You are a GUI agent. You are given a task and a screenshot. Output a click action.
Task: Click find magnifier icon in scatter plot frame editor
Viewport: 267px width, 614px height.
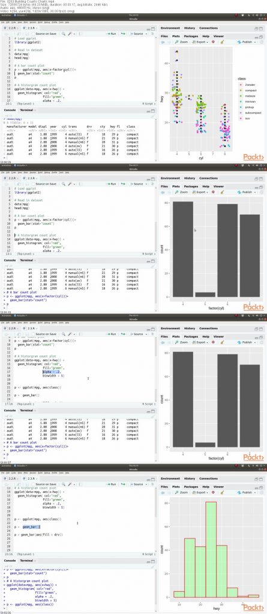[63, 34]
